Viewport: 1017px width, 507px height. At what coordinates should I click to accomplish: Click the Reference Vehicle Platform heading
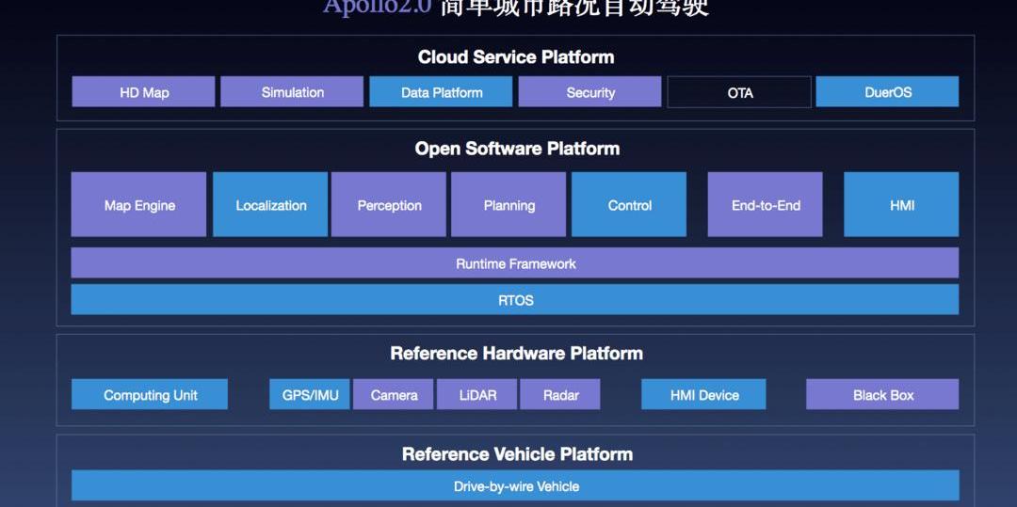tap(517, 454)
